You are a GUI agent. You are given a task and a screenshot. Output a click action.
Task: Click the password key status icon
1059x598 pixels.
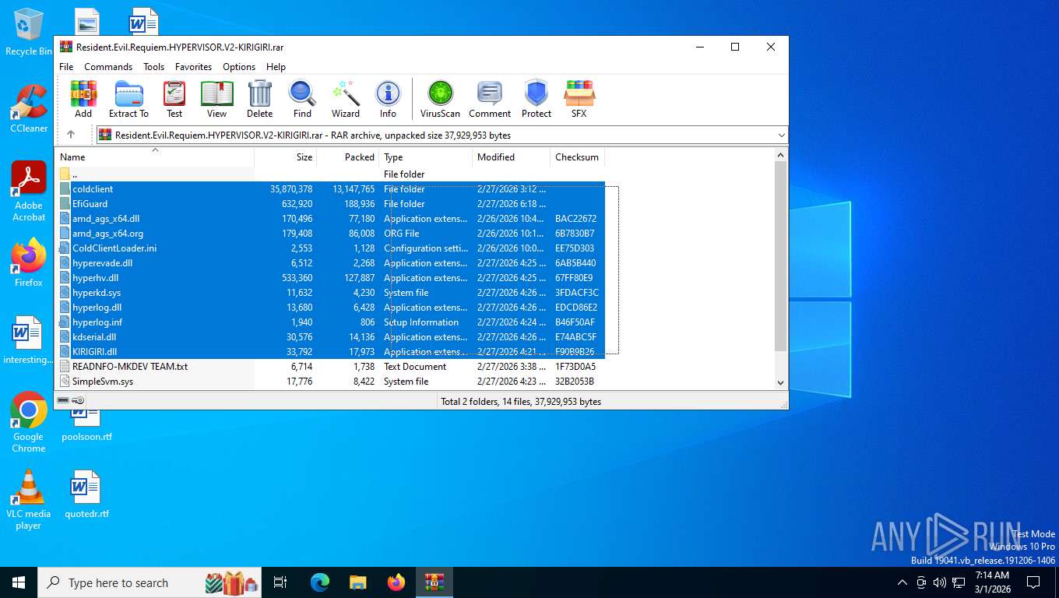click(x=78, y=400)
